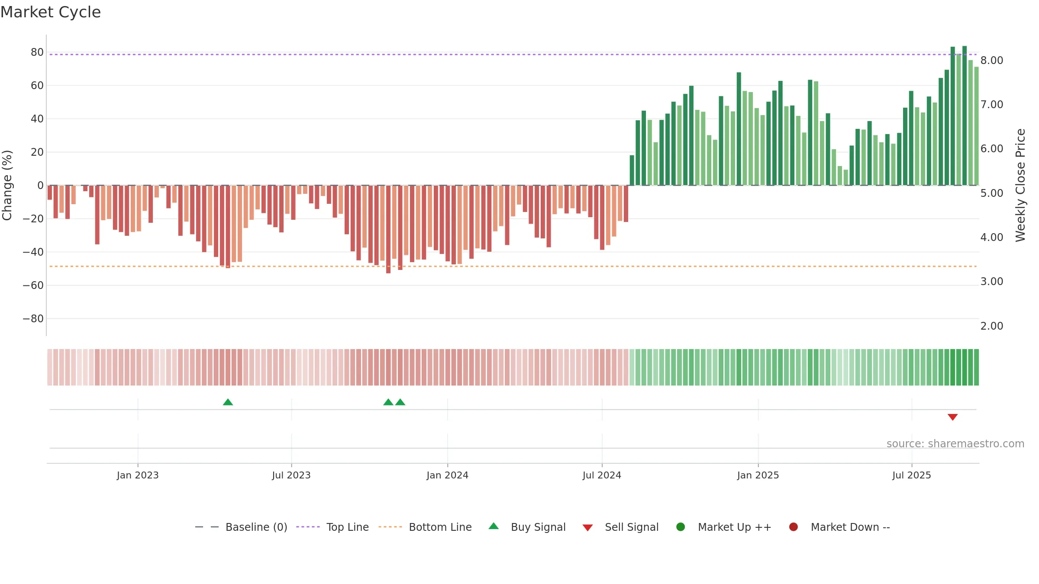The image size is (1039, 584).
Task: Click the Jan 2023 axis label
Action: 138,475
